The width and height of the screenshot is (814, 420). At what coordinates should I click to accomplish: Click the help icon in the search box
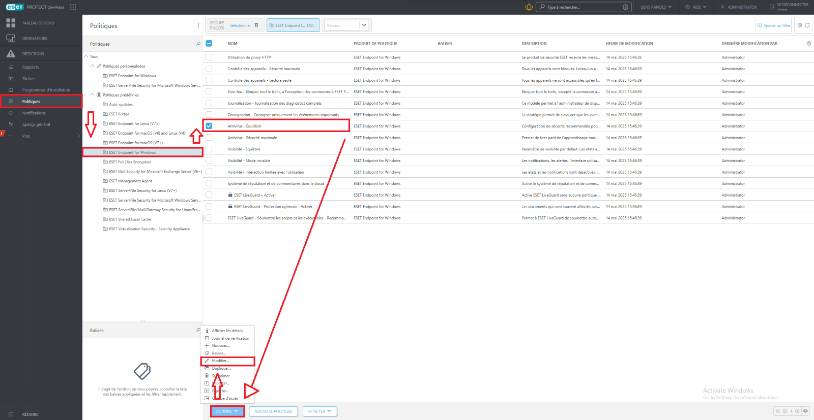point(625,7)
